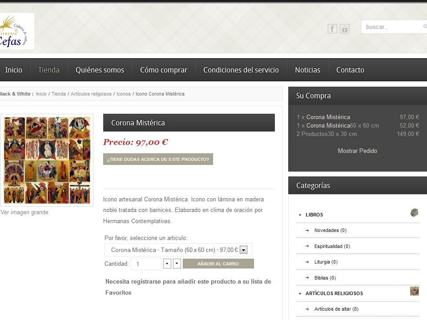Open the Tienda menu item
This screenshot has width=427, height=320.
pos(49,70)
